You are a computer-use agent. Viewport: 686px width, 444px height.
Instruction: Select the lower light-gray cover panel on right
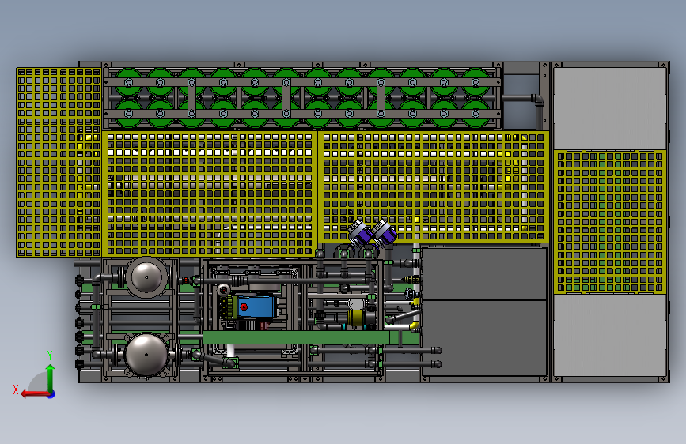[609, 335]
